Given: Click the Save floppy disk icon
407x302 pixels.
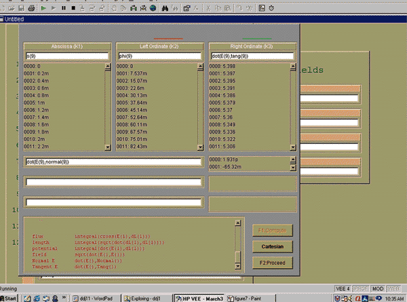Looking at the screenshot, I should click(x=21, y=8).
